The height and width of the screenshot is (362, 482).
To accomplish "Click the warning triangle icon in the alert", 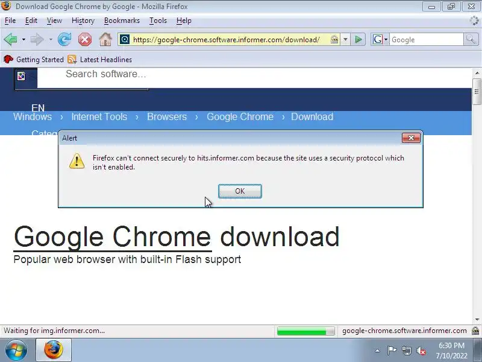I will click(77, 161).
